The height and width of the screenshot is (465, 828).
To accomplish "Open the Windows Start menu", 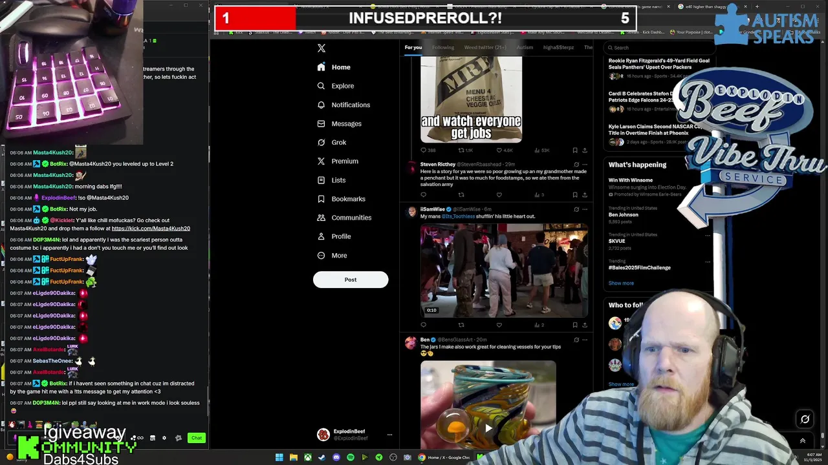I will tap(279, 457).
